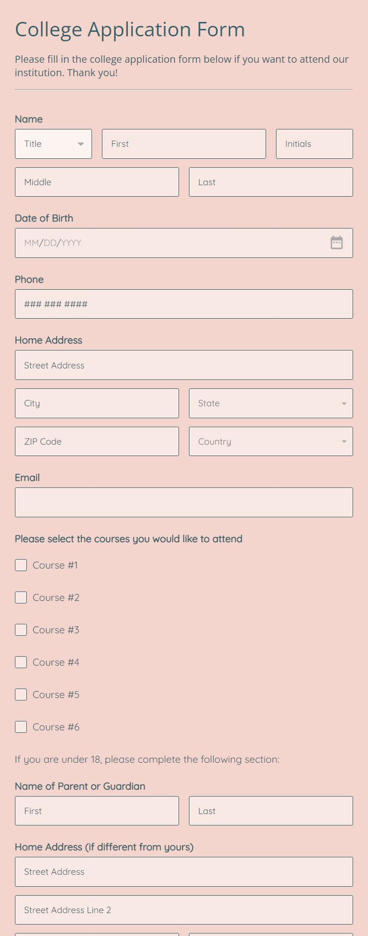The image size is (368, 936).
Task: Open the State dropdown
Action: click(x=271, y=403)
